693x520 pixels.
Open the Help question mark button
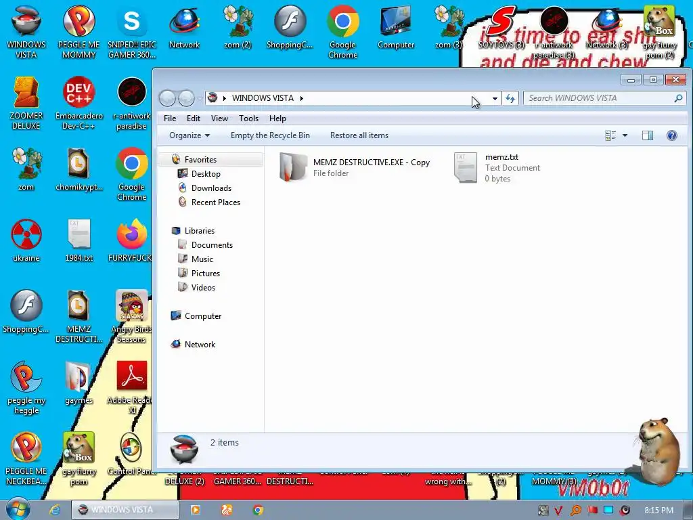click(x=671, y=135)
